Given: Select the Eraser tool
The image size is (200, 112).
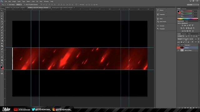Looking at the screenshot, I should [x=2, y=38].
